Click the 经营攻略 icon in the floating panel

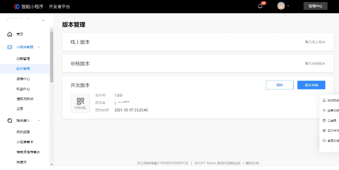(324, 110)
